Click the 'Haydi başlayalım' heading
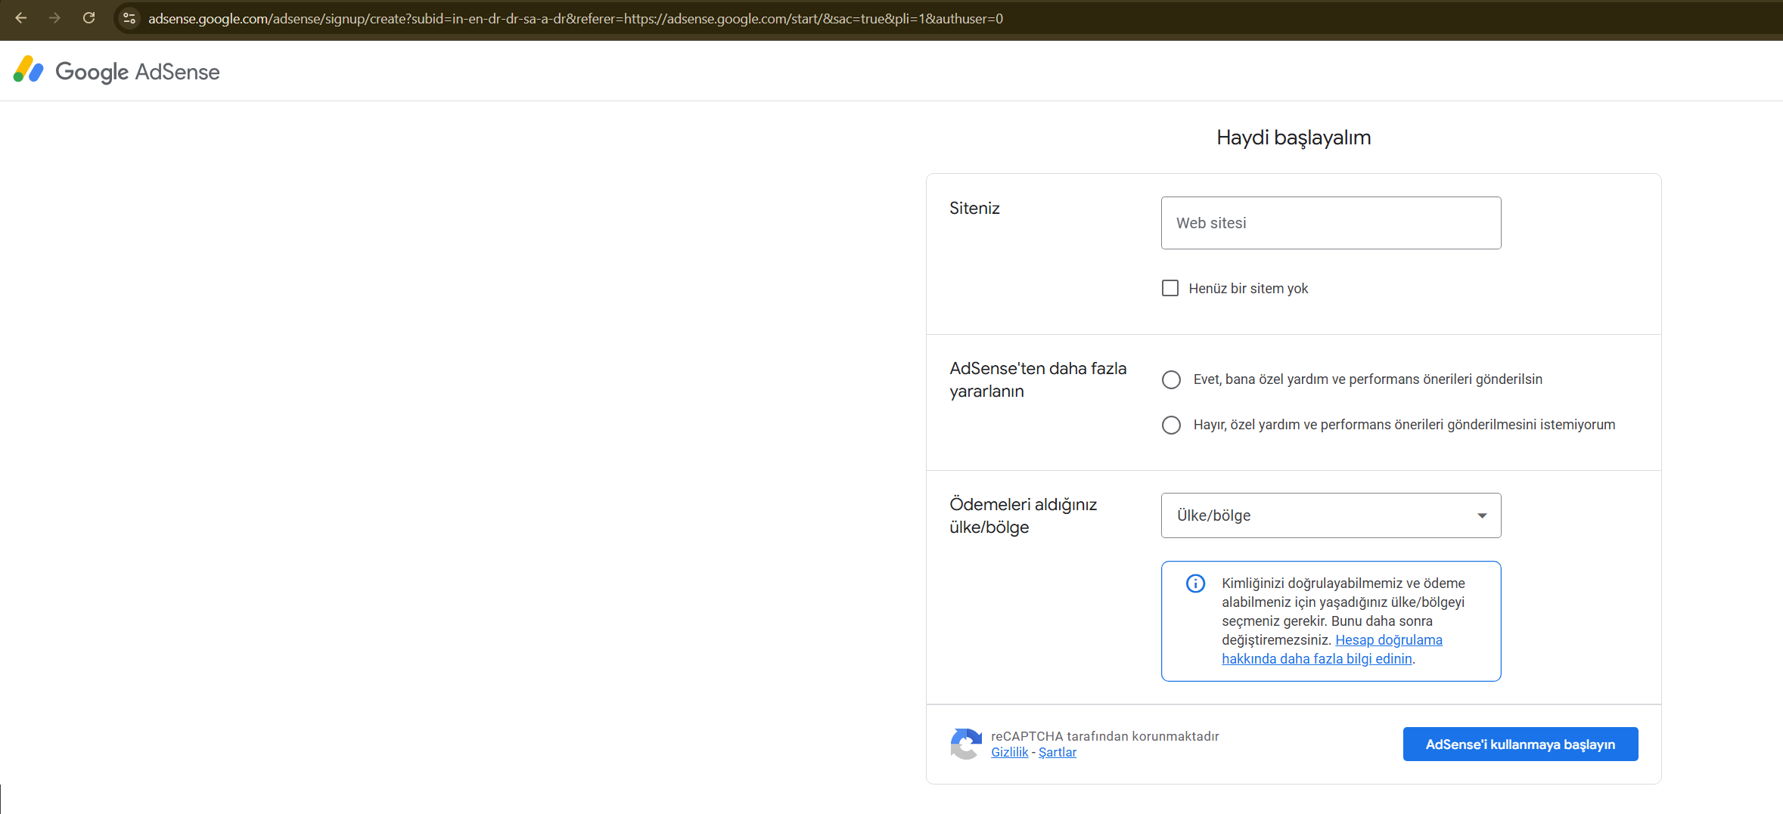 tap(1294, 138)
